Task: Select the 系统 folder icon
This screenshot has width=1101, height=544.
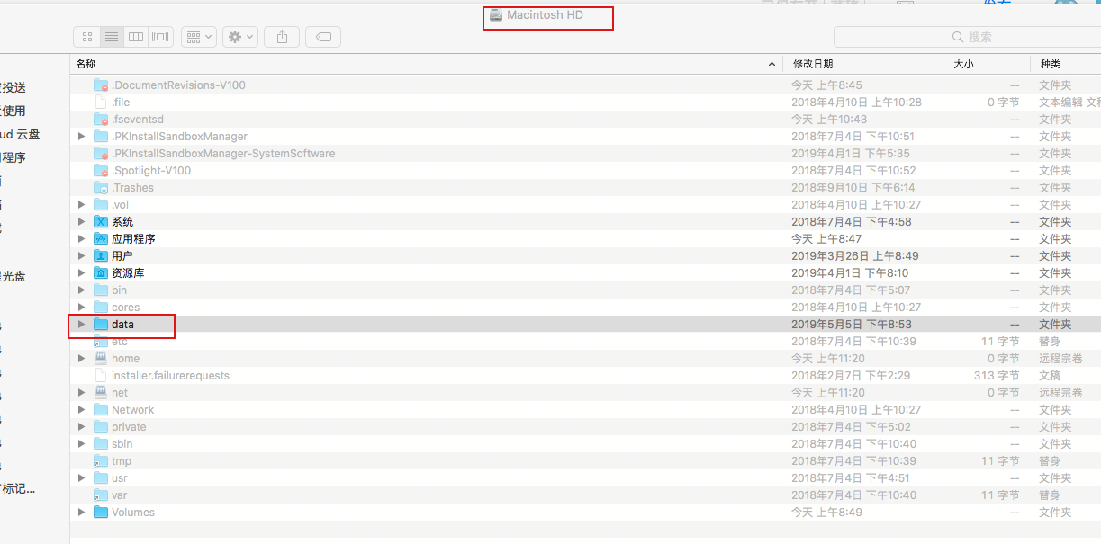Action: pos(101,222)
